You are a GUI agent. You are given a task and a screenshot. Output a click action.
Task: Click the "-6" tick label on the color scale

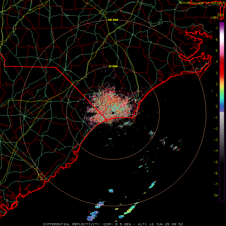[x=216, y=173]
